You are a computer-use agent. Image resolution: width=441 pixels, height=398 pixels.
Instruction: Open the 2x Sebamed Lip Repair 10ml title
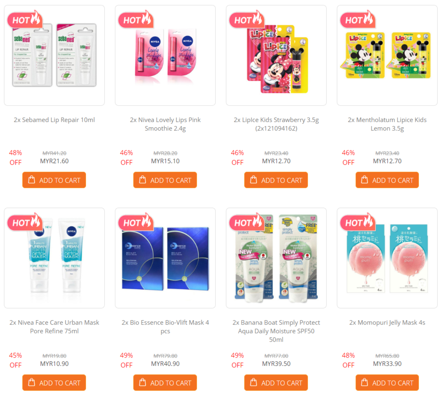54,120
